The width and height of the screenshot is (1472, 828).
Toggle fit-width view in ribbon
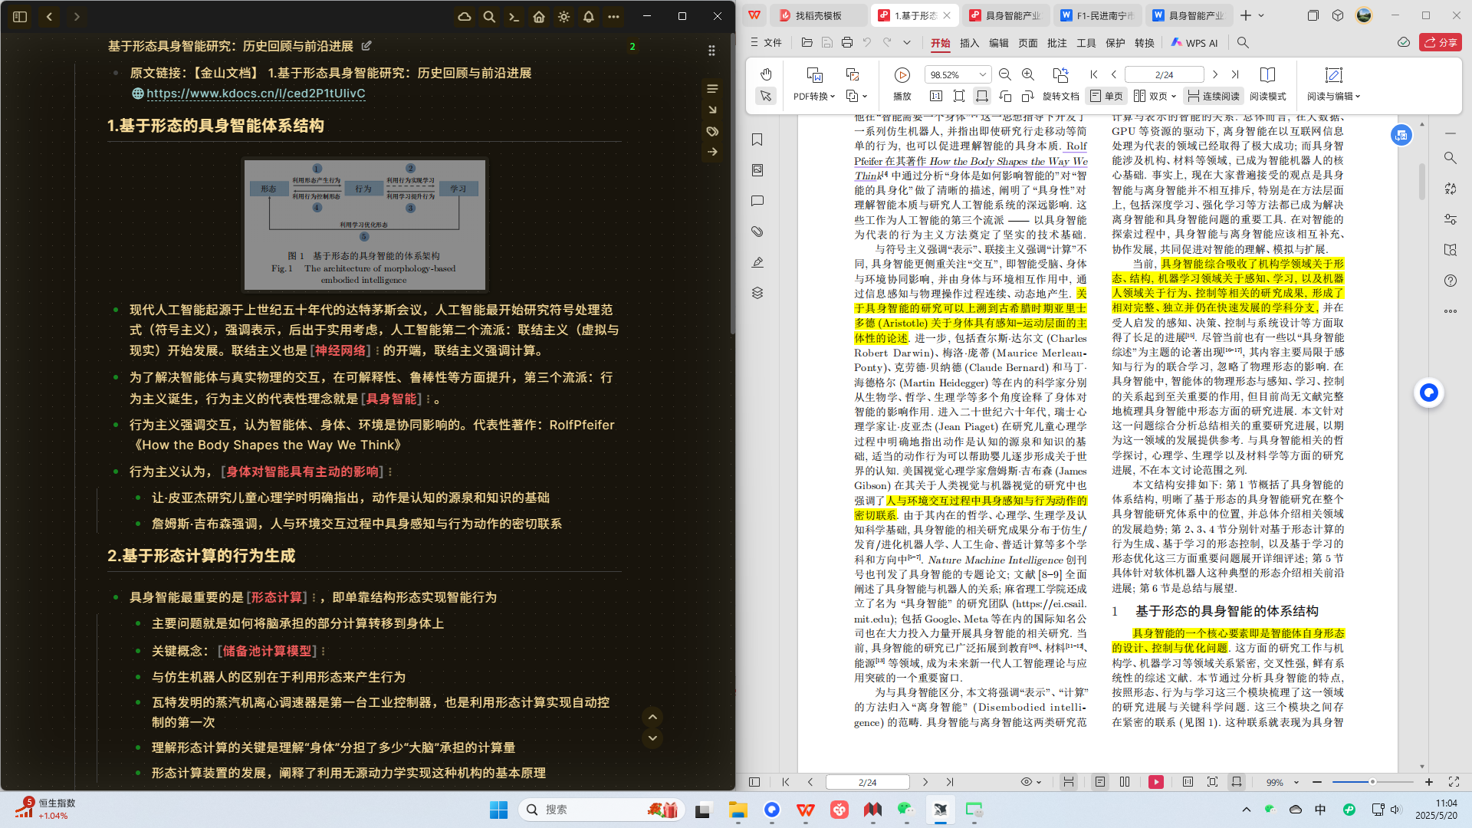tap(981, 96)
